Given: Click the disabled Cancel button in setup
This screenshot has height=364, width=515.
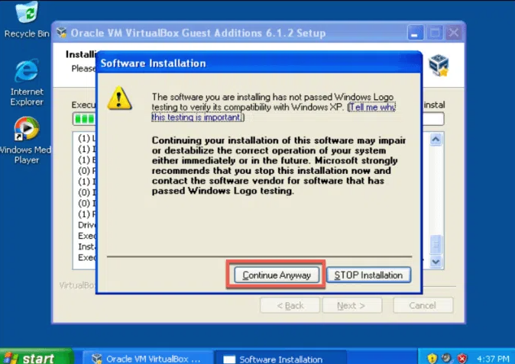Looking at the screenshot, I should click(x=423, y=306).
